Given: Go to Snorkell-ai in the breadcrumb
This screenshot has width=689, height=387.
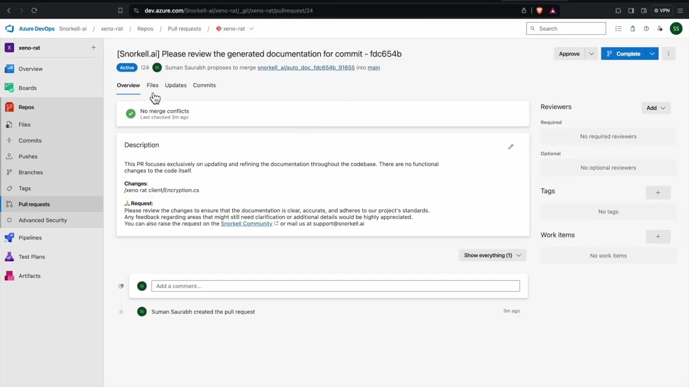Looking at the screenshot, I should (x=73, y=28).
